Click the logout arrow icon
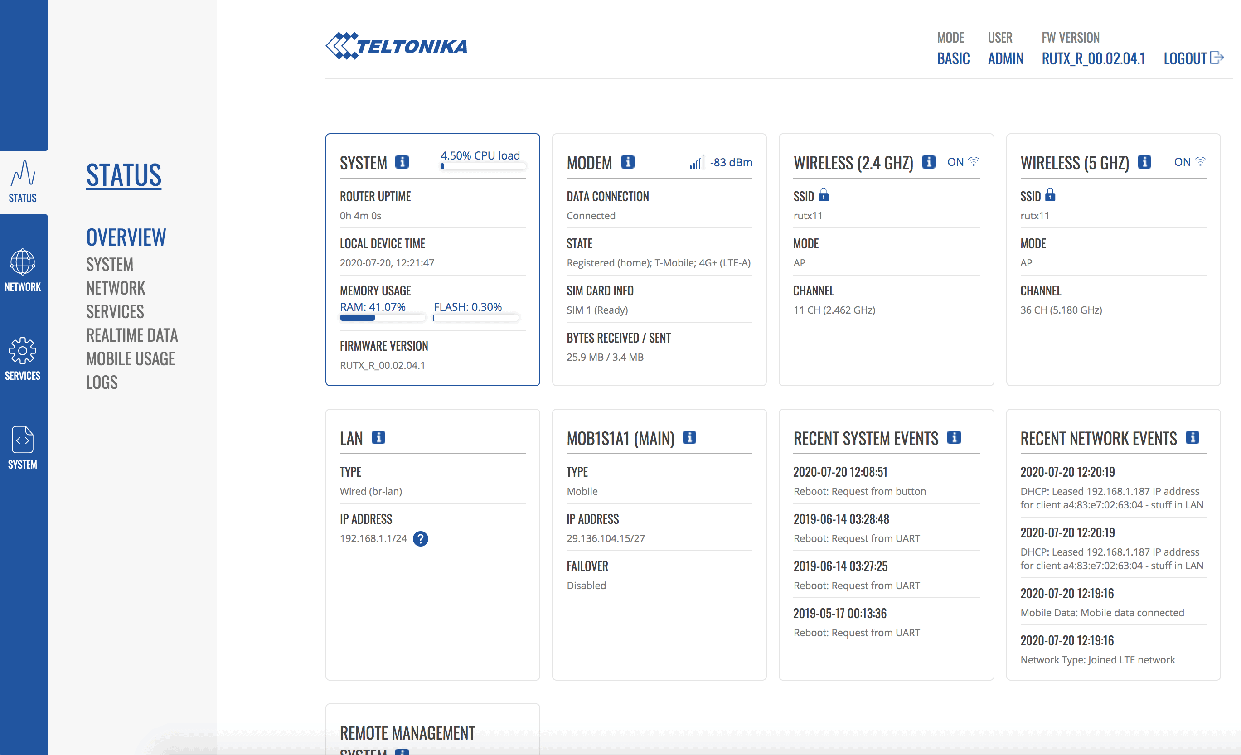The height and width of the screenshot is (755, 1241). click(x=1217, y=58)
